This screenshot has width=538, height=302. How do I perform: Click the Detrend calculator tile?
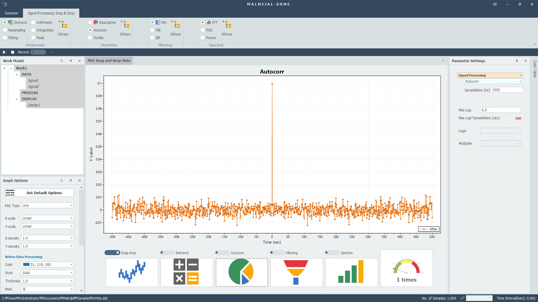[187, 272]
